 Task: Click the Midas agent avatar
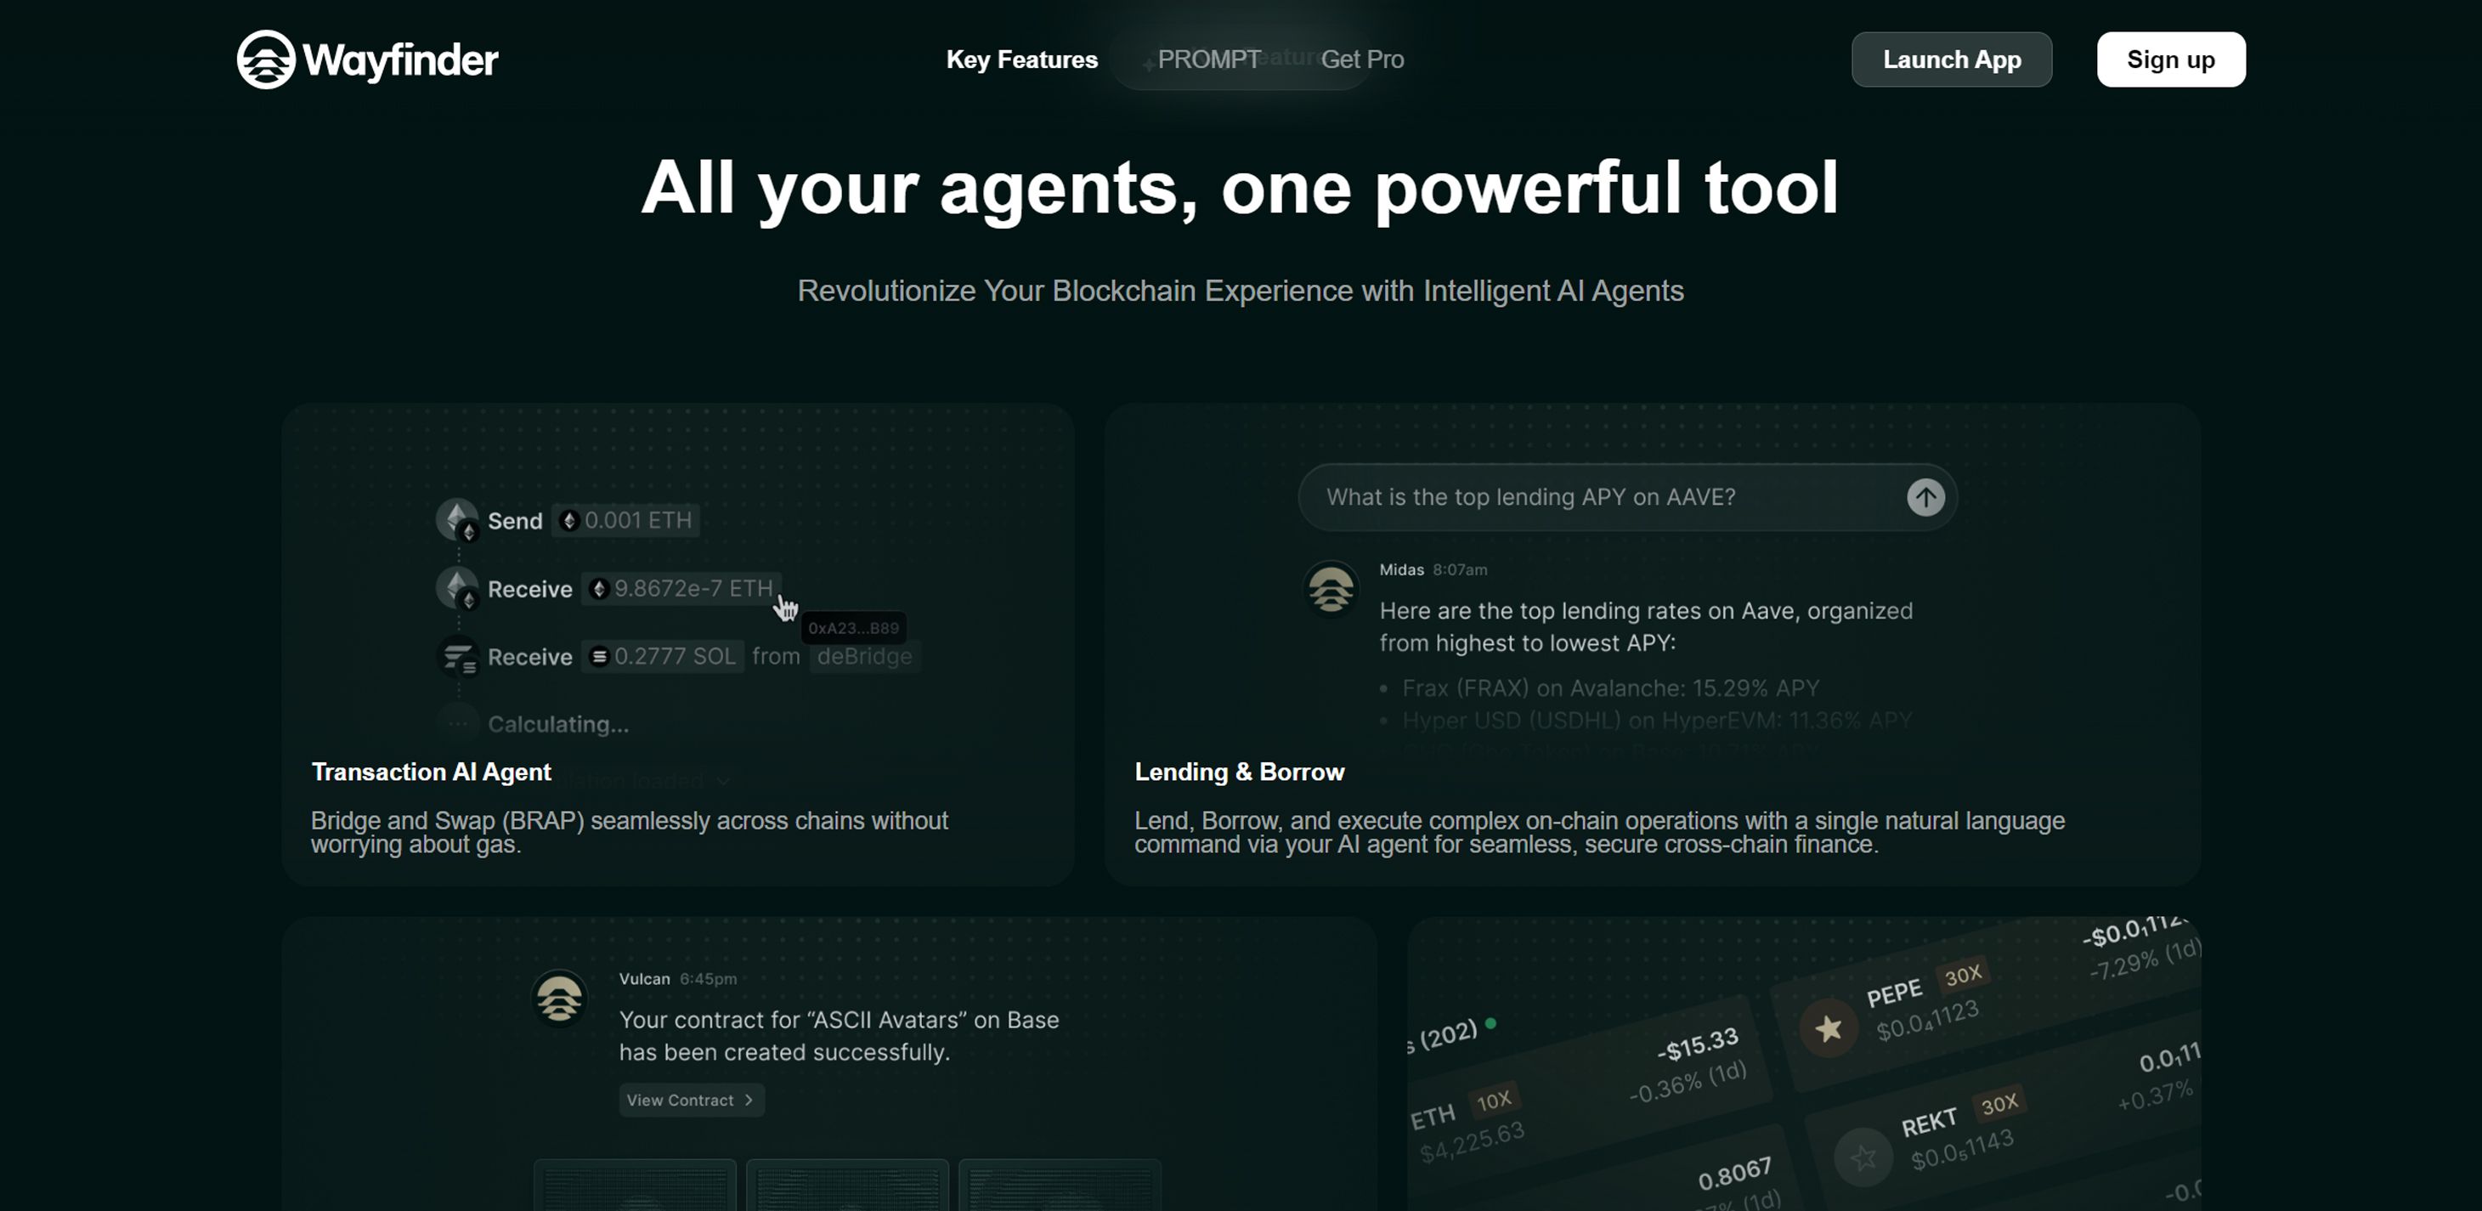(1331, 588)
